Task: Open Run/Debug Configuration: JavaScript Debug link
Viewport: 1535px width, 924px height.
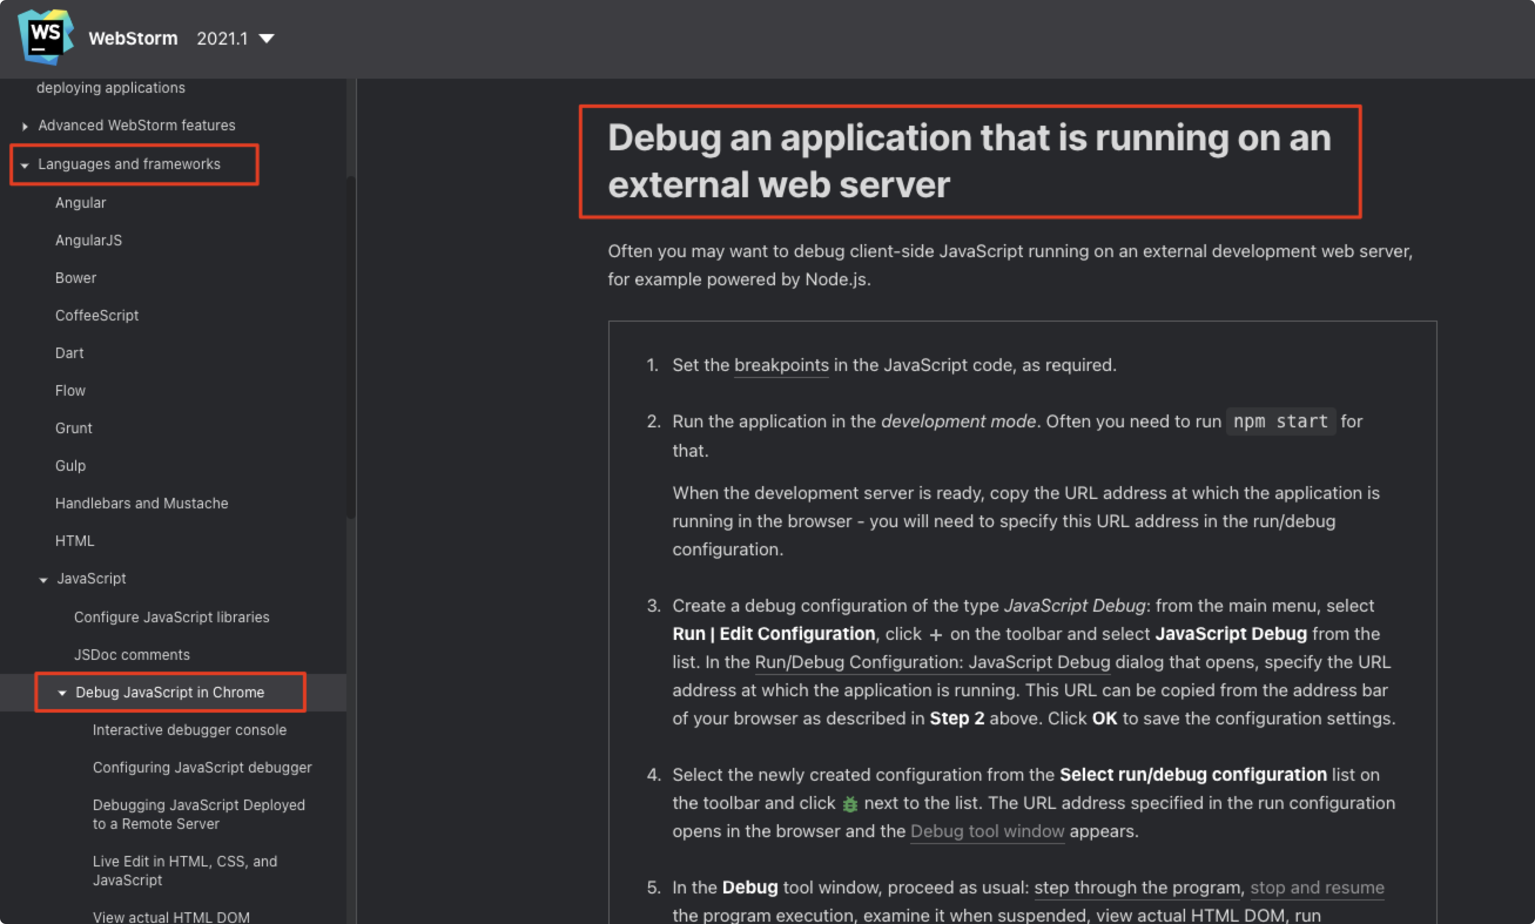Action: tap(931, 662)
